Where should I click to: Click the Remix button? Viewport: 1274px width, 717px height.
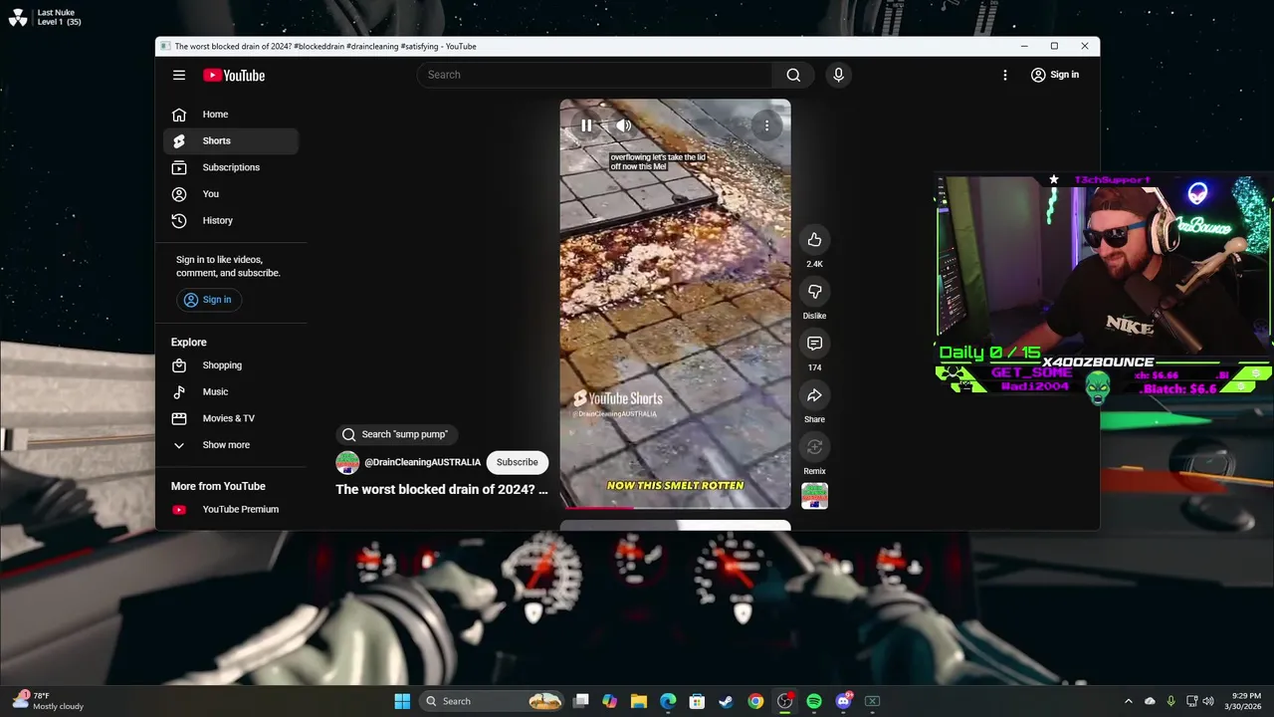[814, 446]
